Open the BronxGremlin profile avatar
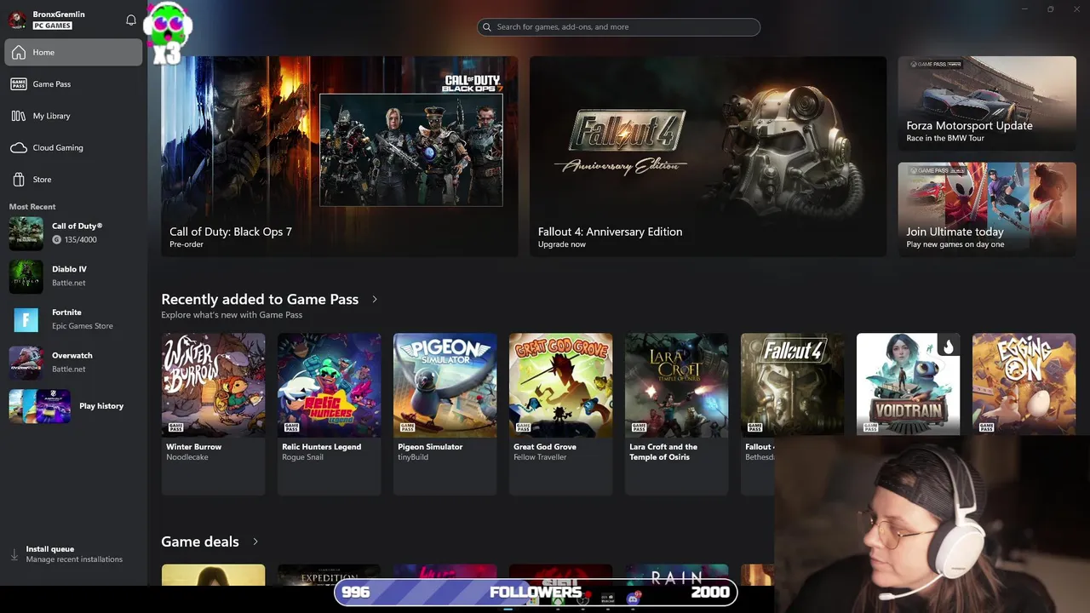 17,20
